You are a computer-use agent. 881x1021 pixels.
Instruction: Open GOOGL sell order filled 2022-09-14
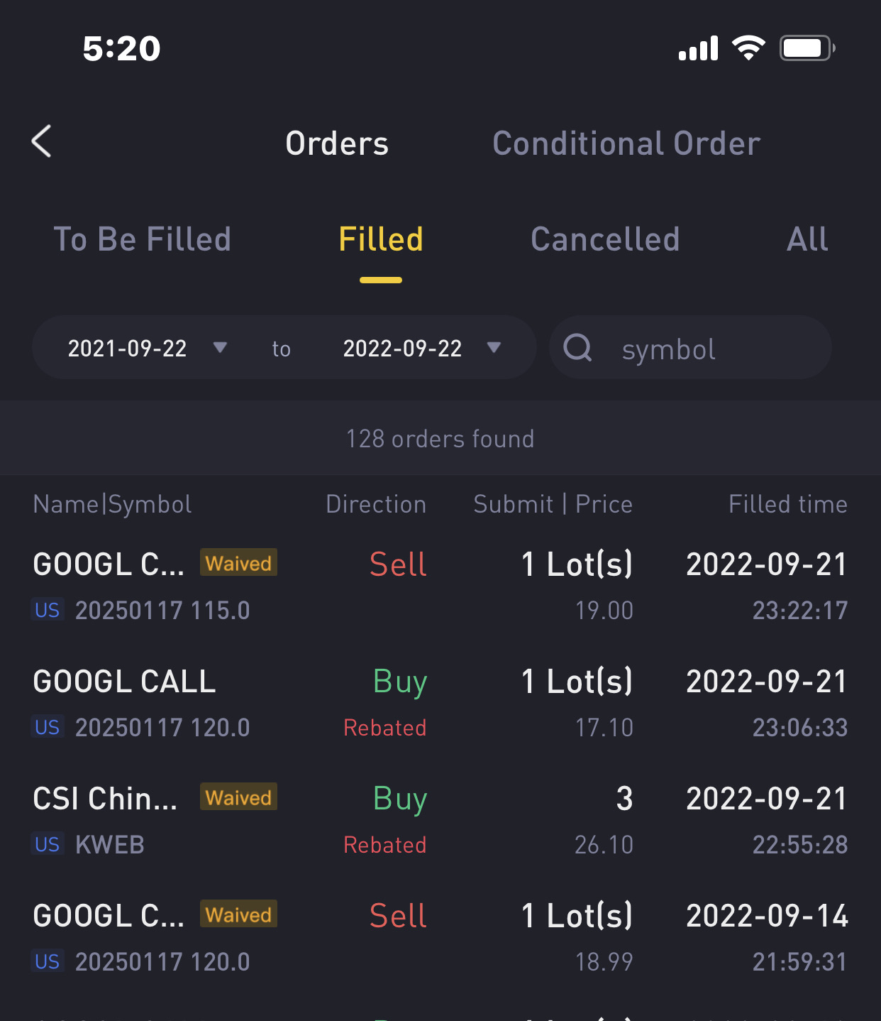point(440,938)
